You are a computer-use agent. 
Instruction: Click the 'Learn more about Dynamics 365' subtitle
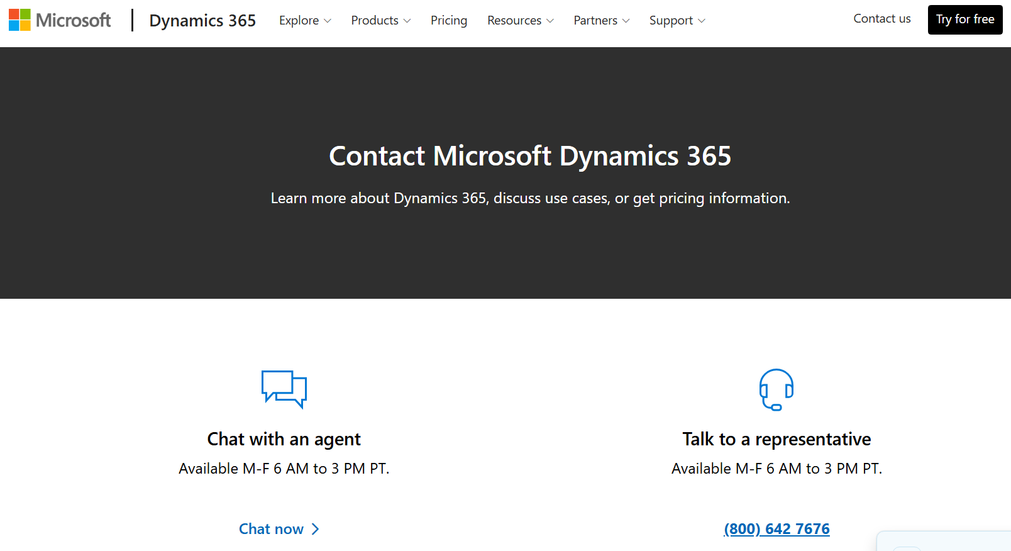530,198
